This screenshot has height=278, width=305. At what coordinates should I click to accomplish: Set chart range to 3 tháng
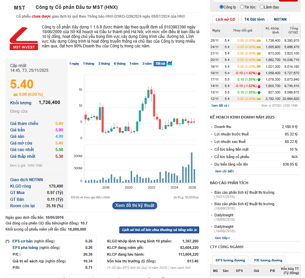(104, 64)
